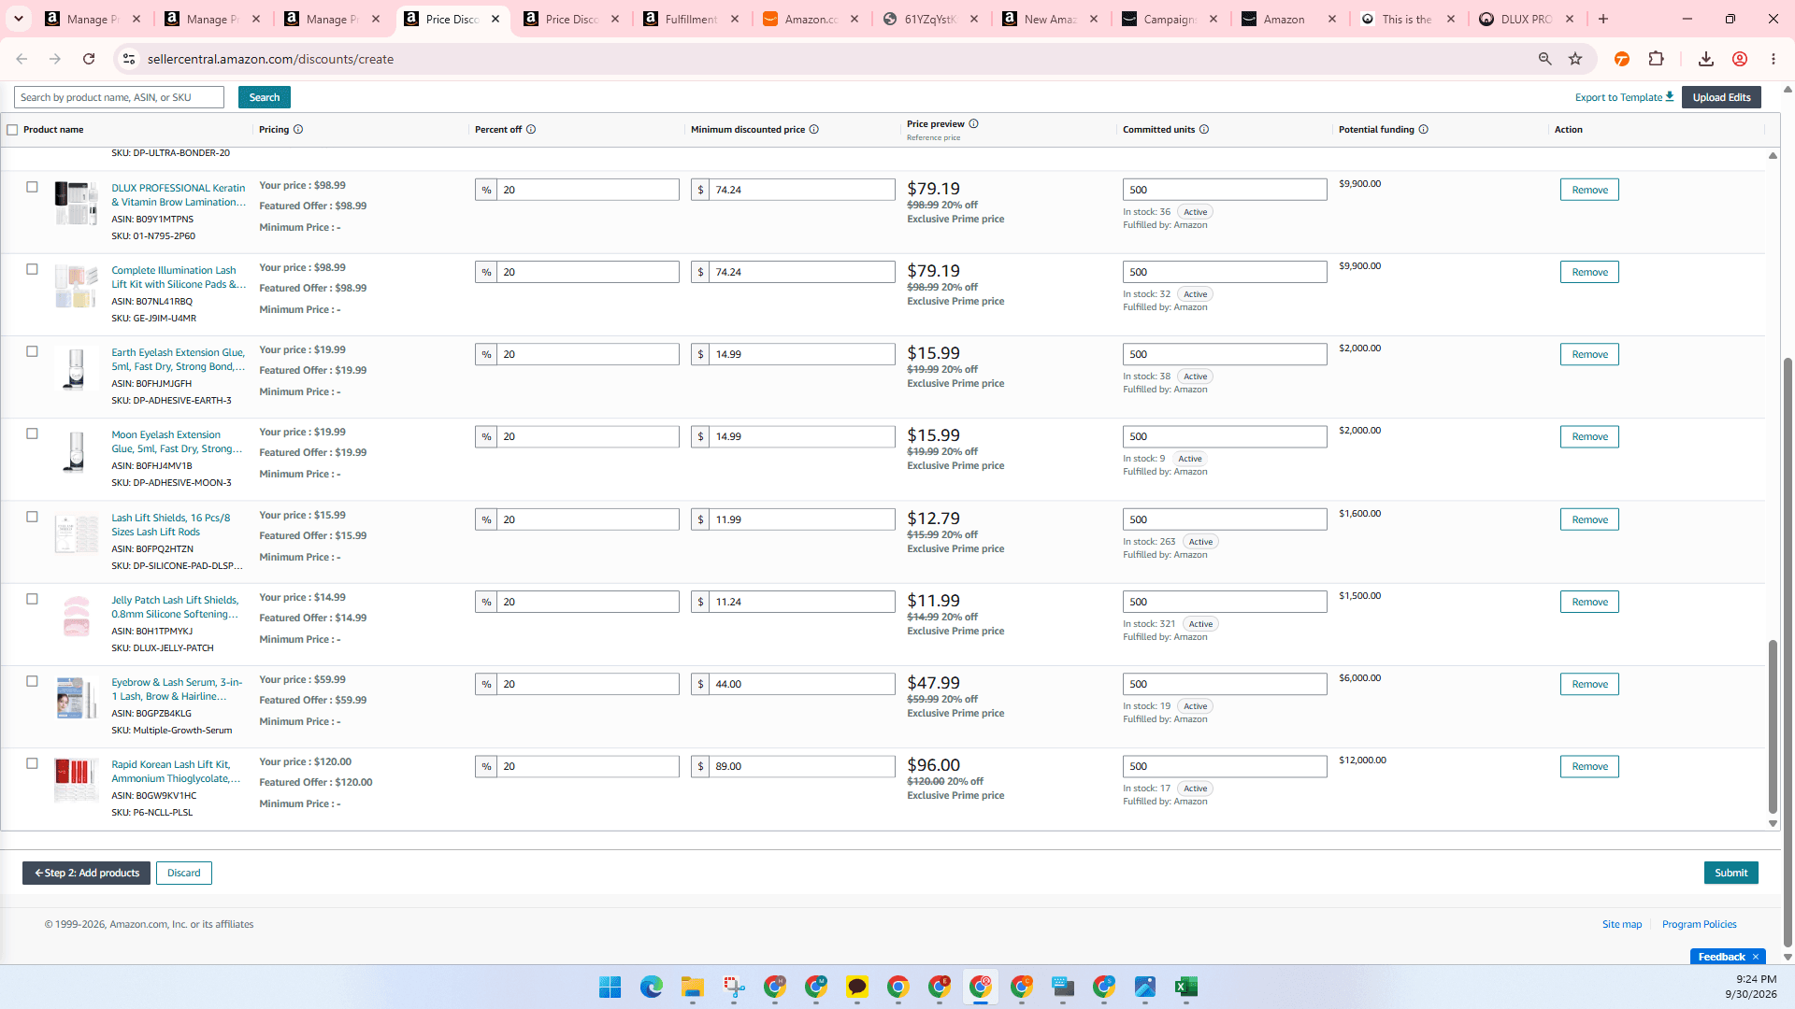Switch to the Campaign tab
1795x1009 pixels.
pos(1170,19)
